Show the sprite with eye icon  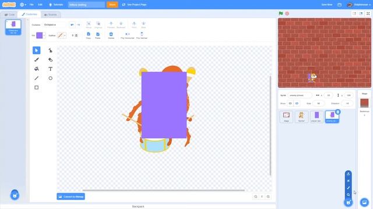[x=290, y=103]
